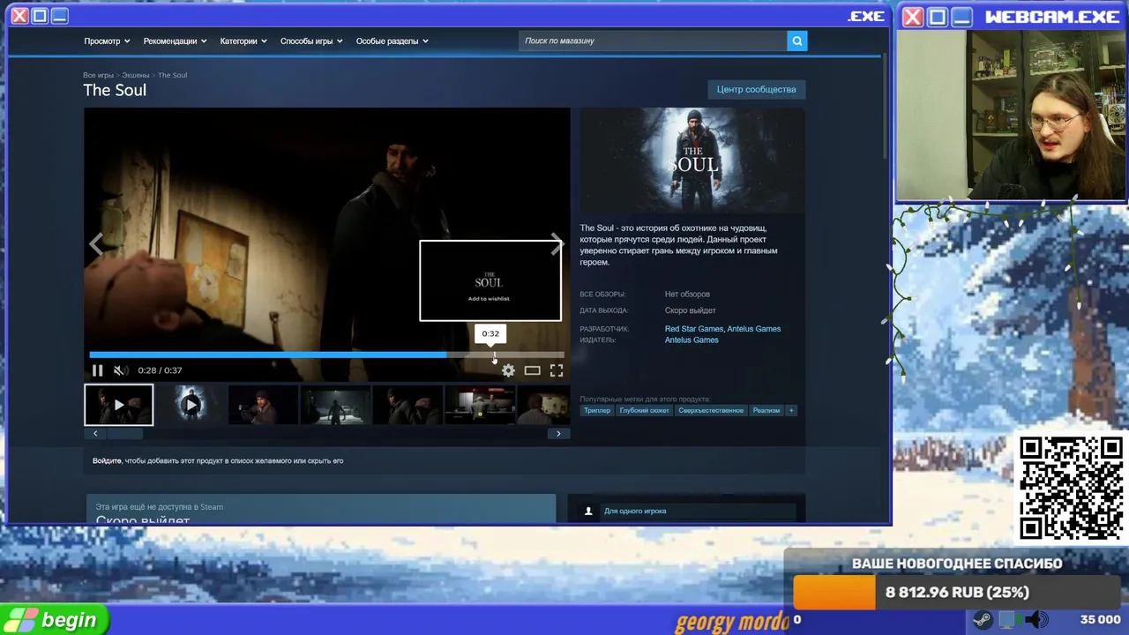The height and width of the screenshot is (635, 1129).
Task: Click the search magnifier button in store
Action: coord(796,41)
